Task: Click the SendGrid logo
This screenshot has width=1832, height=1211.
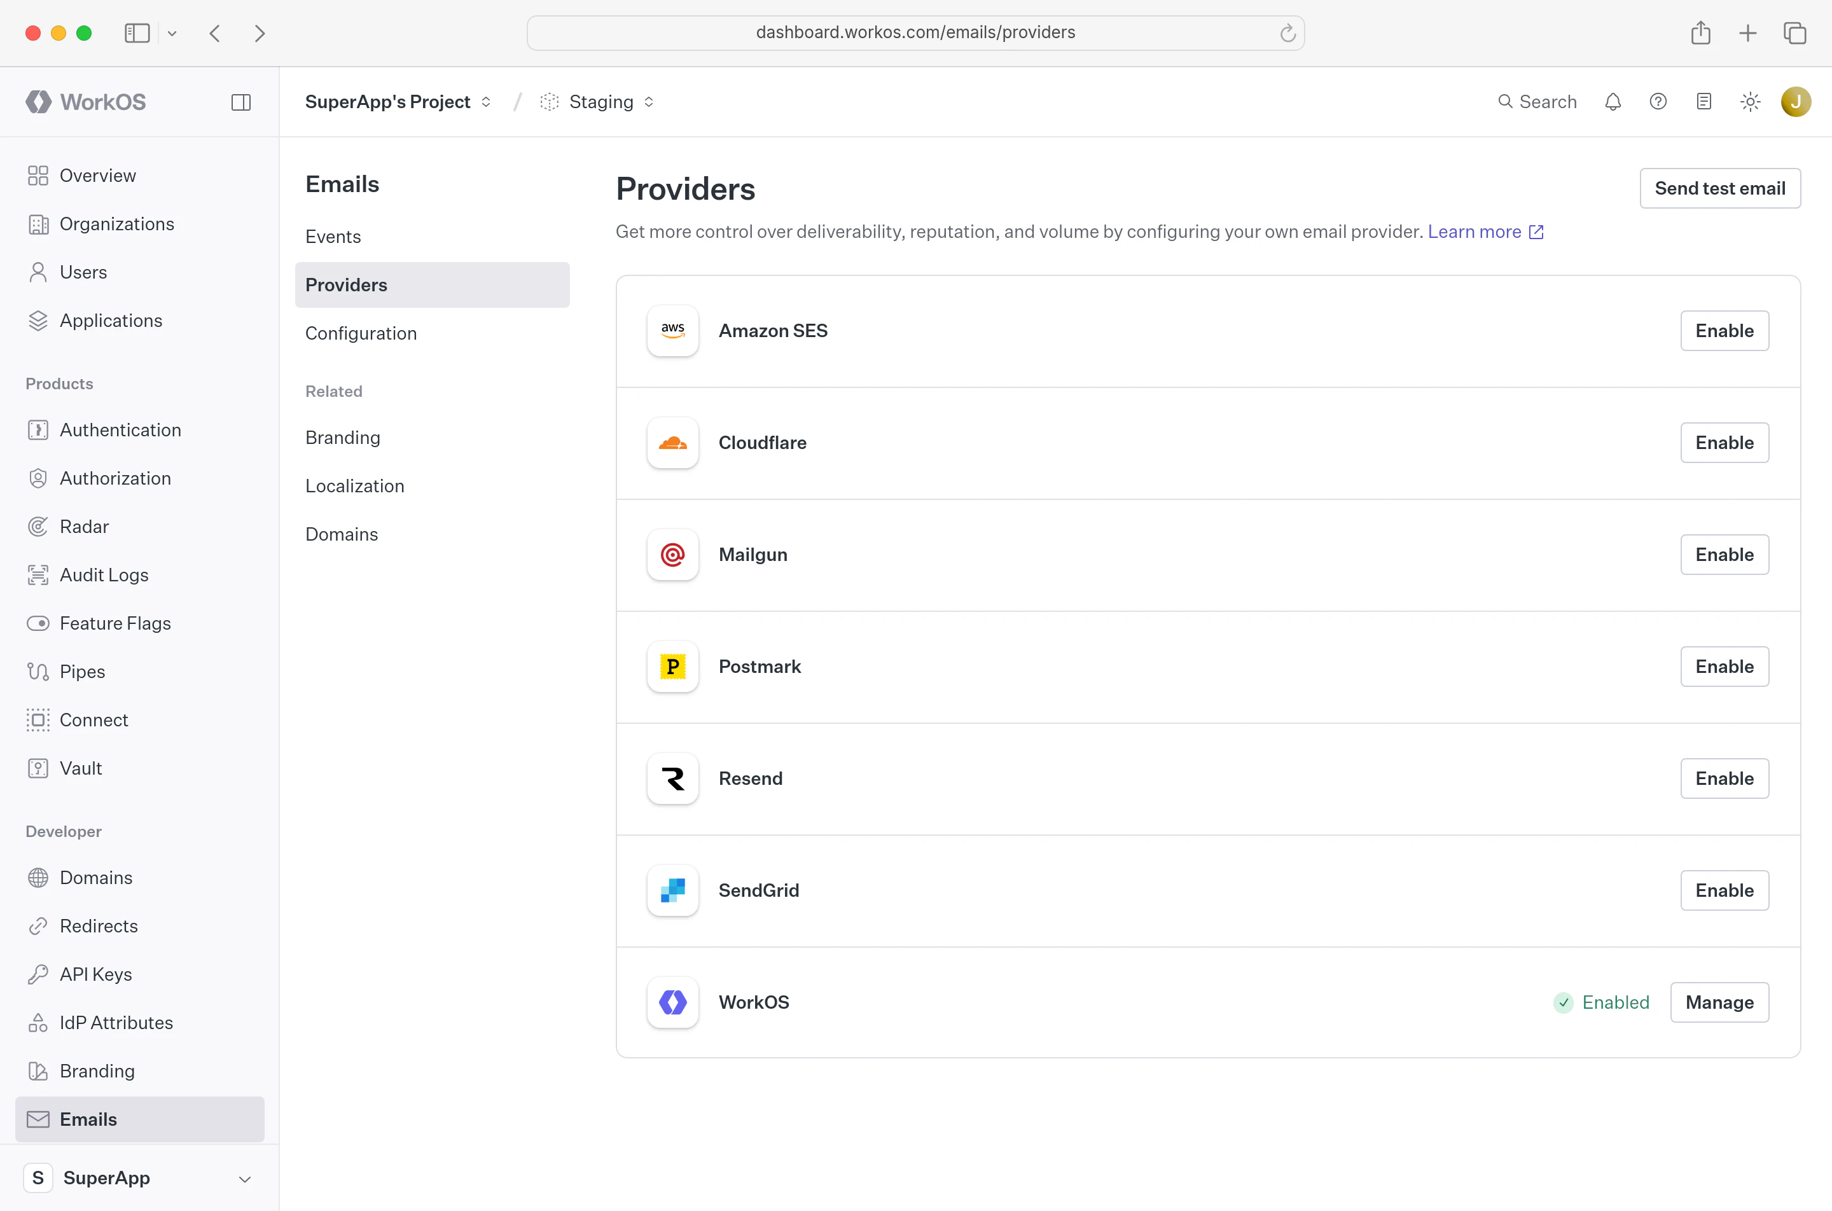Action: pyautogui.click(x=673, y=890)
